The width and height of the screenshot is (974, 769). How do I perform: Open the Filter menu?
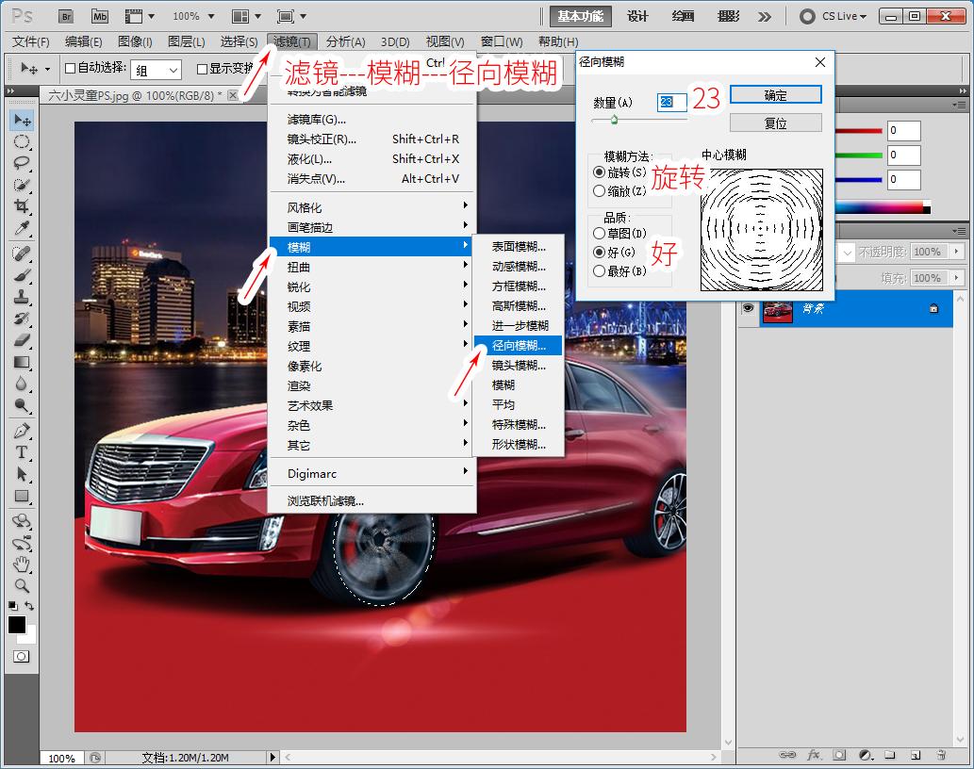[x=292, y=41]
